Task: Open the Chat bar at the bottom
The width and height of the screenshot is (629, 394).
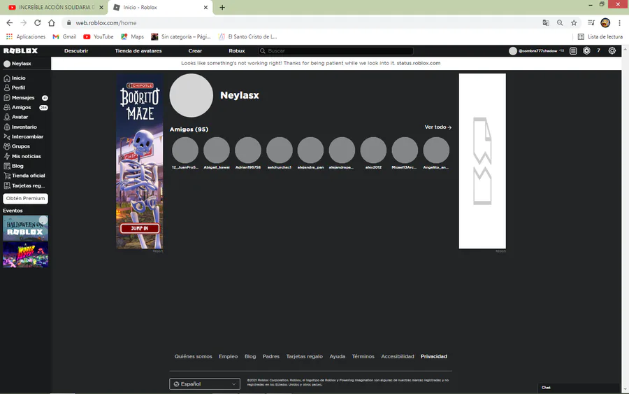Action: (579, 388)
